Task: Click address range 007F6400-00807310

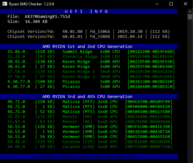Action: (x=149, y=147)
